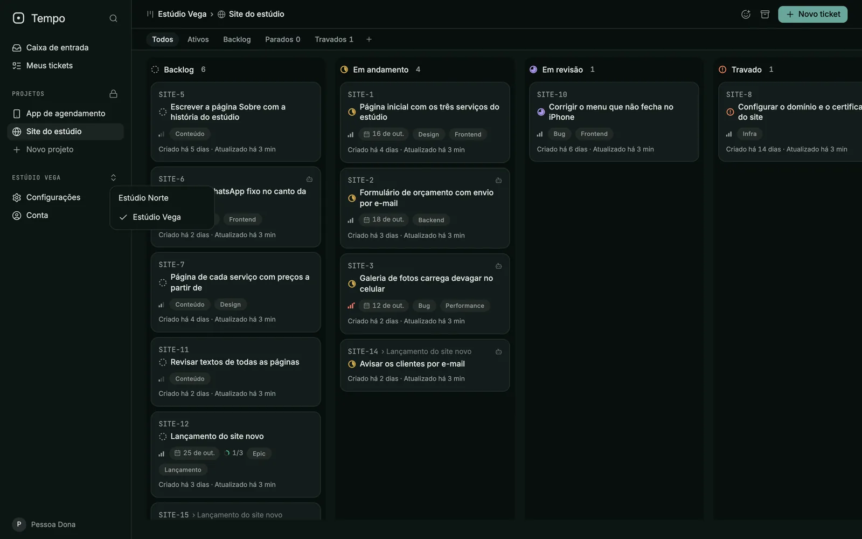Click the priority bars icon on SITE-3

351,306
